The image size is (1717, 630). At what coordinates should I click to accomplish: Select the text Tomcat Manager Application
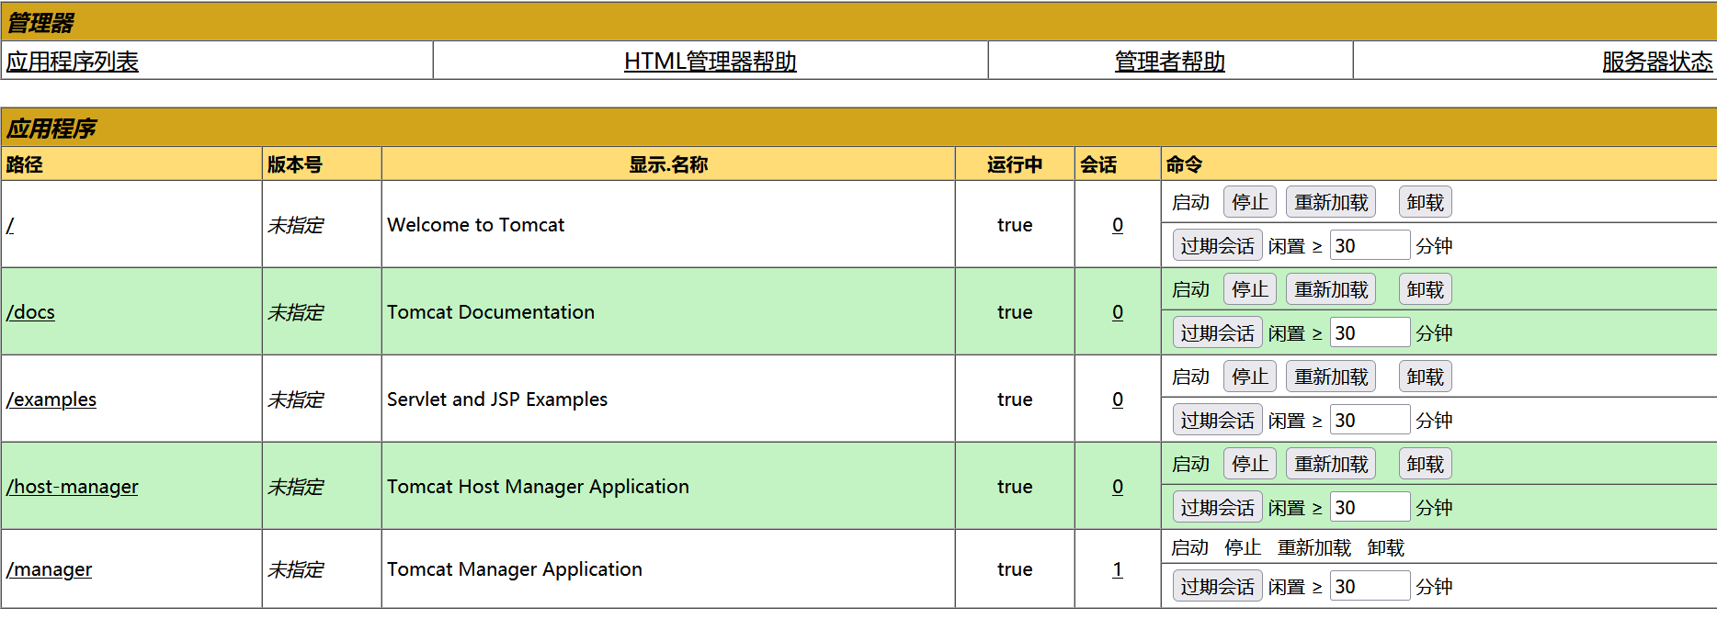coord(515,569)
